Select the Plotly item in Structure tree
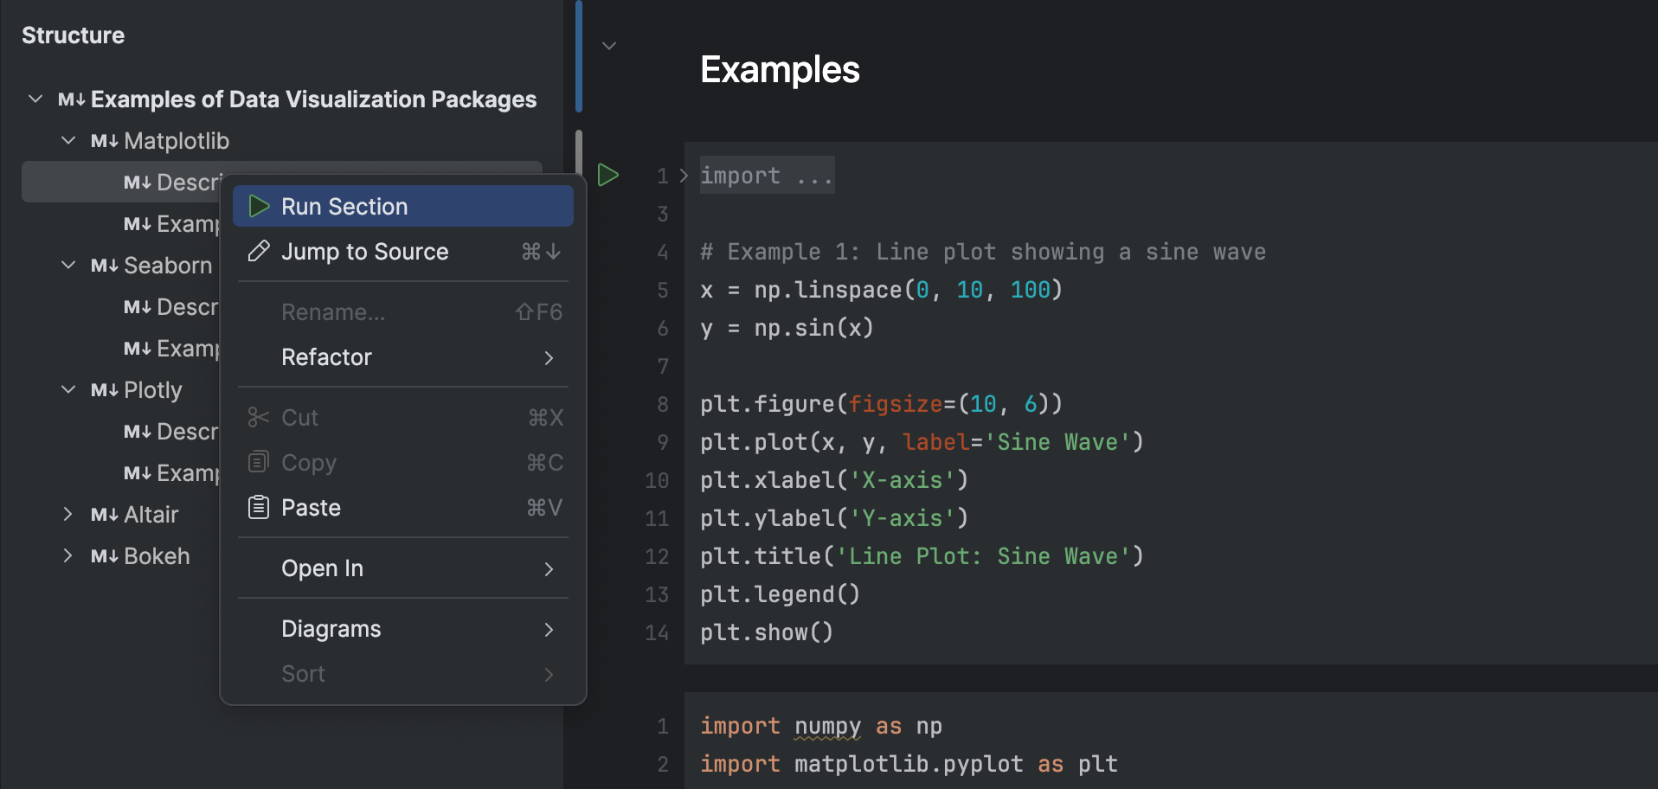The image size is (1658, 789). [152, 390]
